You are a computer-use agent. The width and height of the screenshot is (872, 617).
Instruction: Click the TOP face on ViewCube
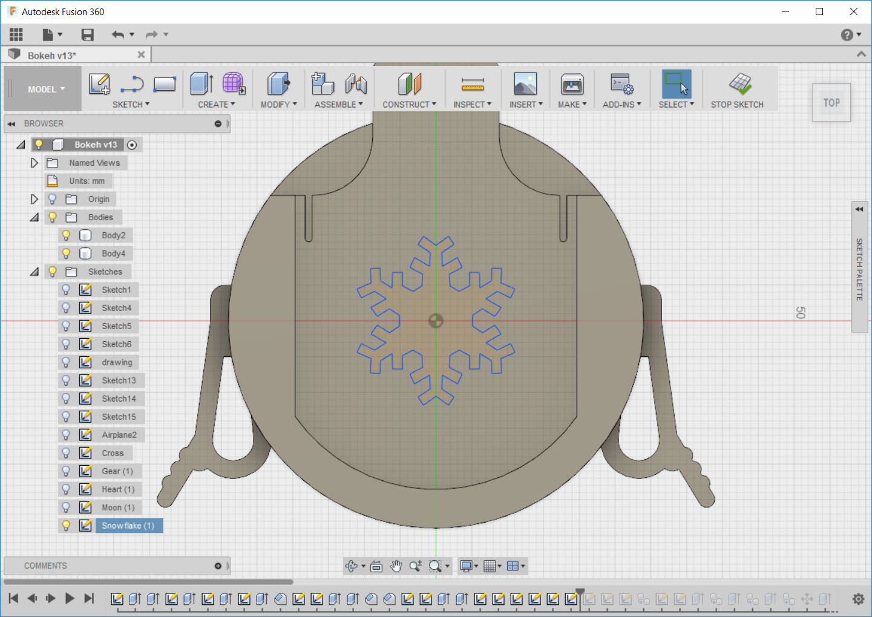(831, 103)
